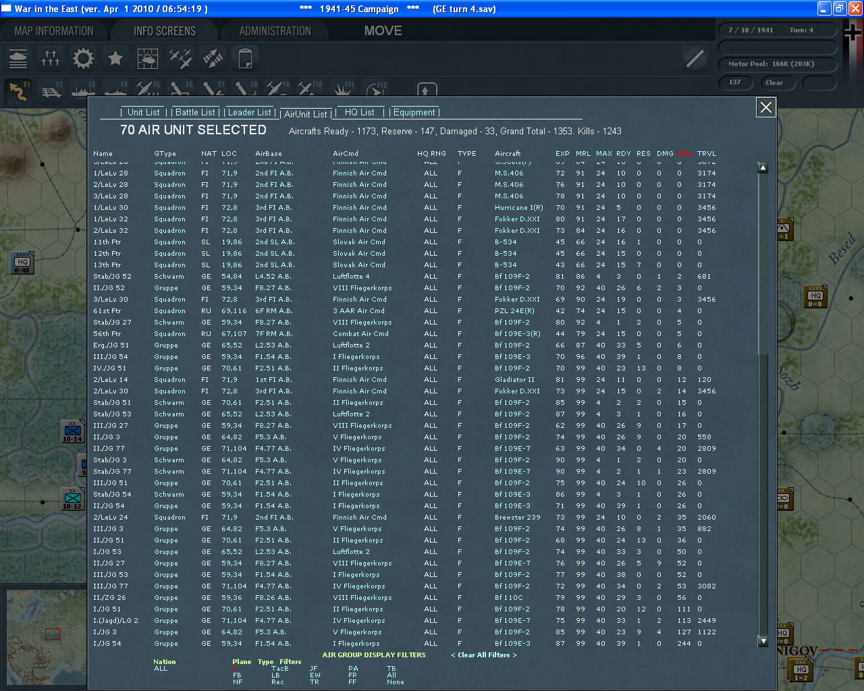
Task: Open the production gear icon
Action: (x=83, y=59)
